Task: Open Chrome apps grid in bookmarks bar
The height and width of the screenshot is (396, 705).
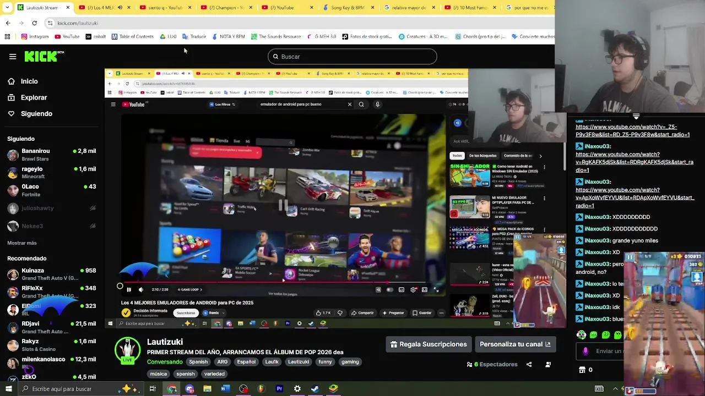Action: click(x=7, y=37)
